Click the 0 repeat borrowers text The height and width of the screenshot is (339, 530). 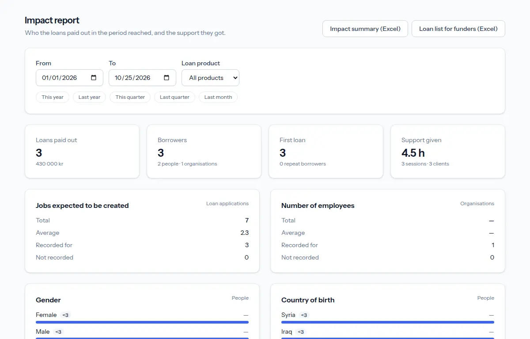pos(303,164)
